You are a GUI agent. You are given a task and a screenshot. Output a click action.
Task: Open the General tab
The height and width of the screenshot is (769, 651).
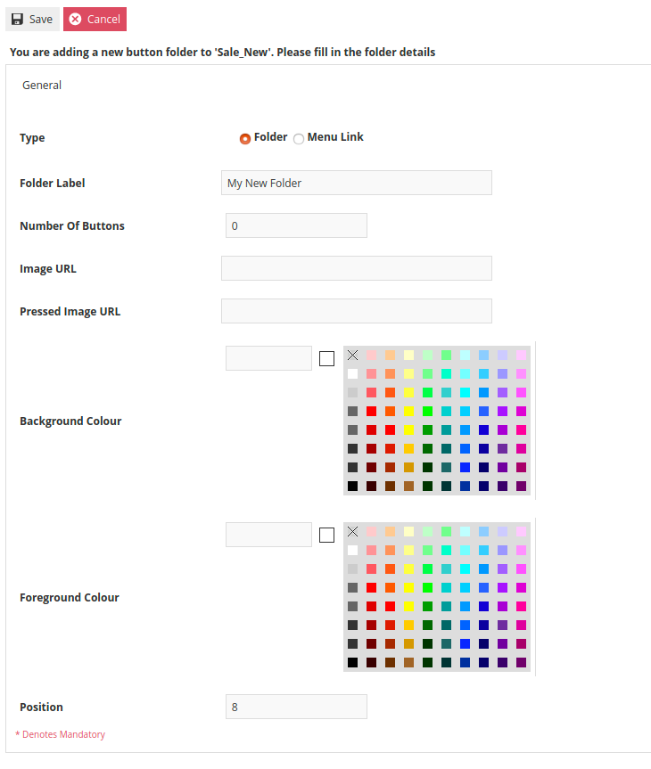click(42, 86)
